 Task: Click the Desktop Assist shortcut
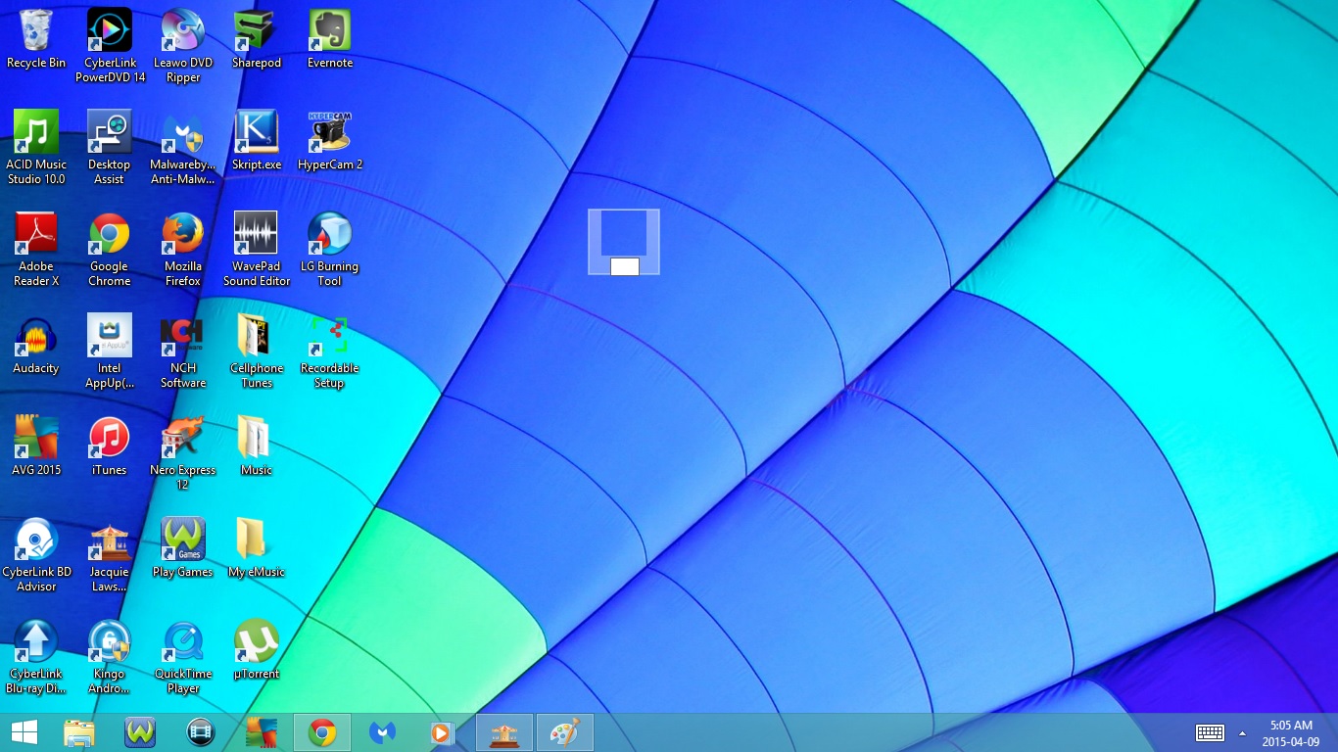(110, 148)
